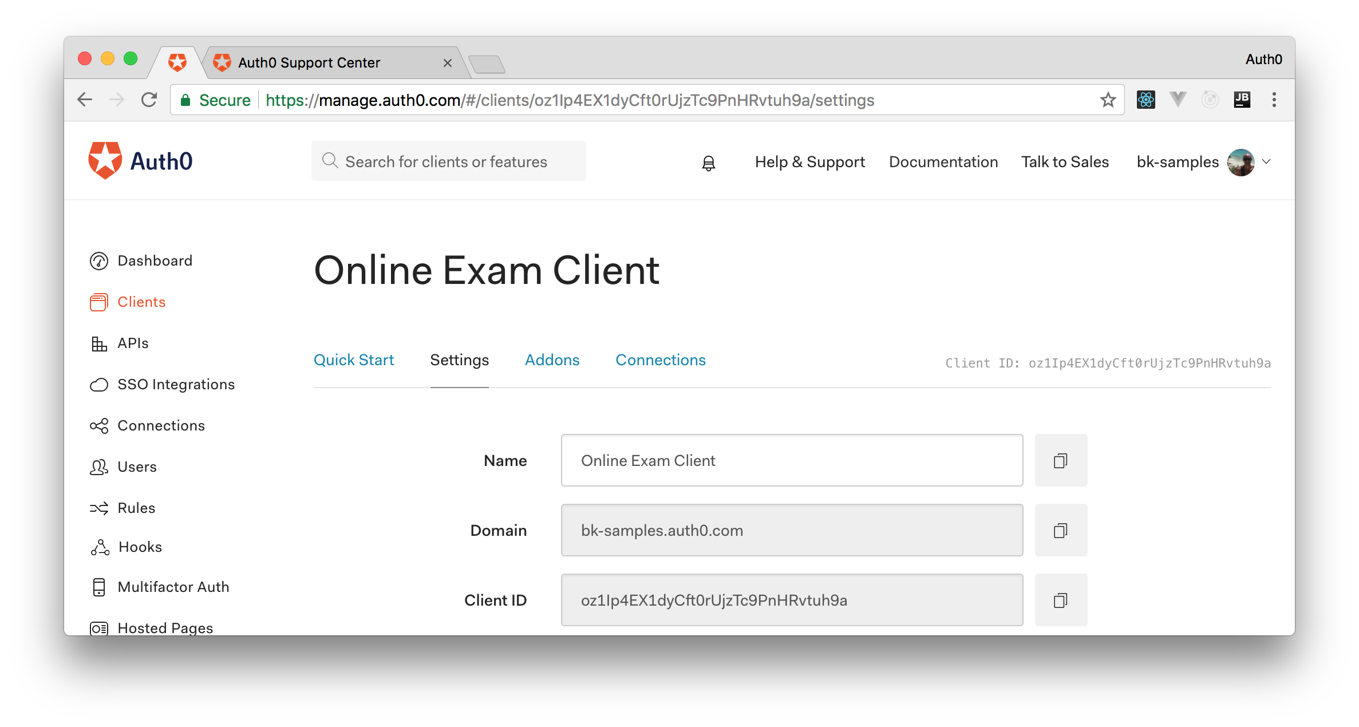The image size is (1359, 727).
Task: Click the search clients or features field
Action: pyautogui.click(x=448, y=161)
